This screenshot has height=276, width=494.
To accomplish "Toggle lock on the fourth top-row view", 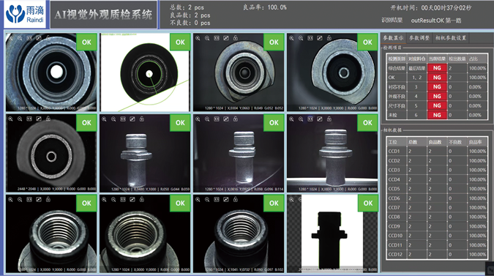I will tap(329, 38).
